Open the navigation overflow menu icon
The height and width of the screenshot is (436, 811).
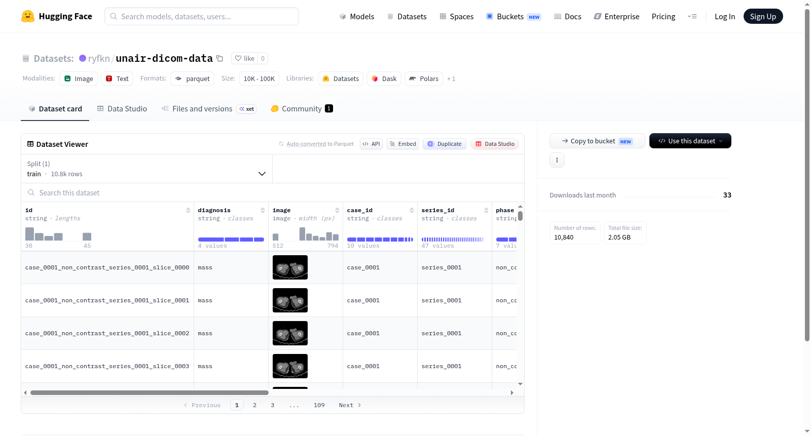[692, 16]
